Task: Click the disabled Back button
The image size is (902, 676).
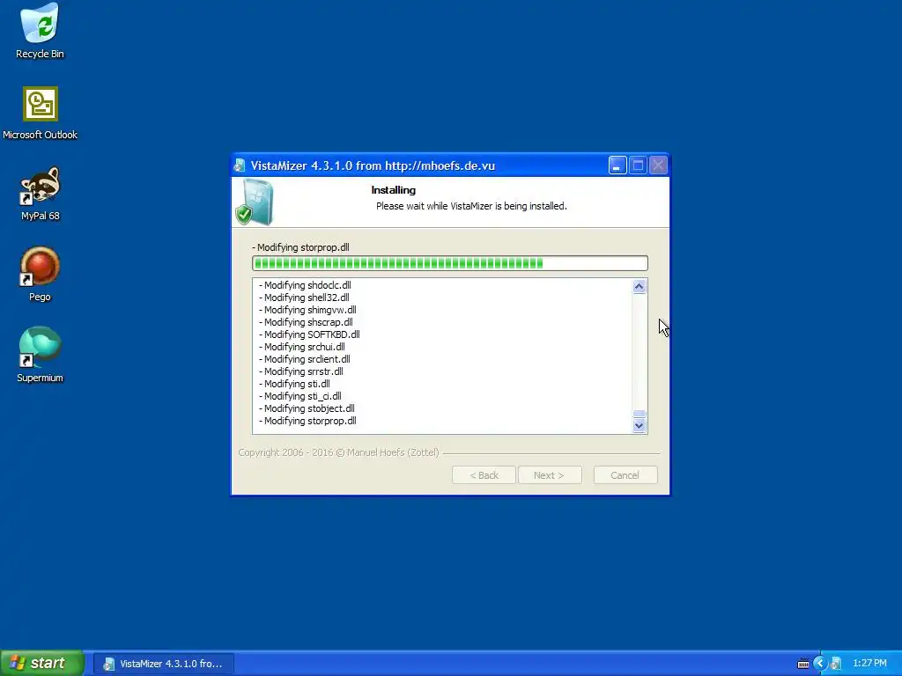Action: point(484,475)
